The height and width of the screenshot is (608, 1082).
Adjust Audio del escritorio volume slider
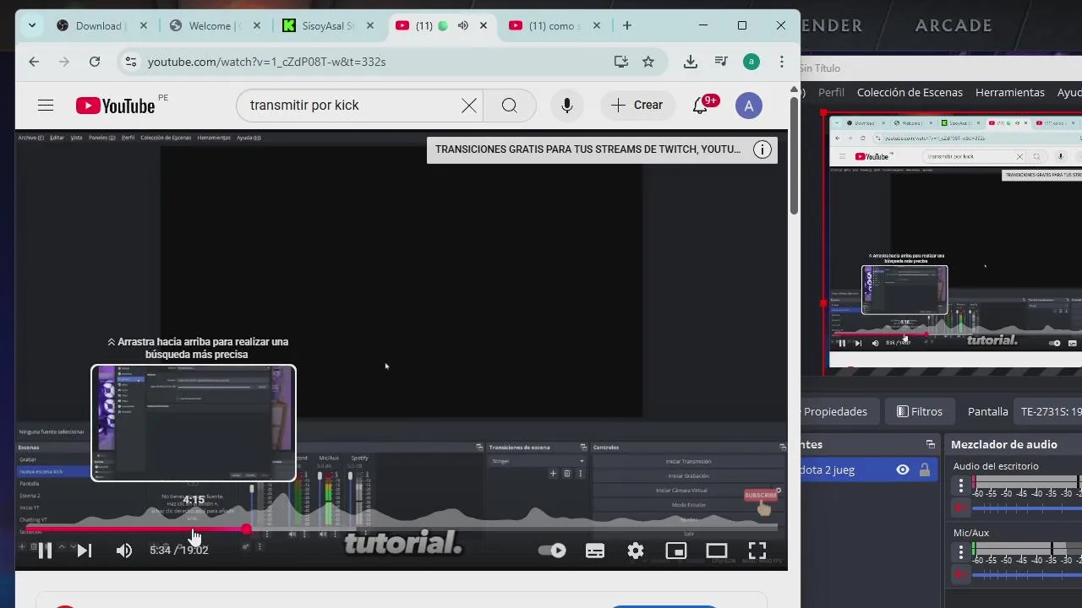1027,508
